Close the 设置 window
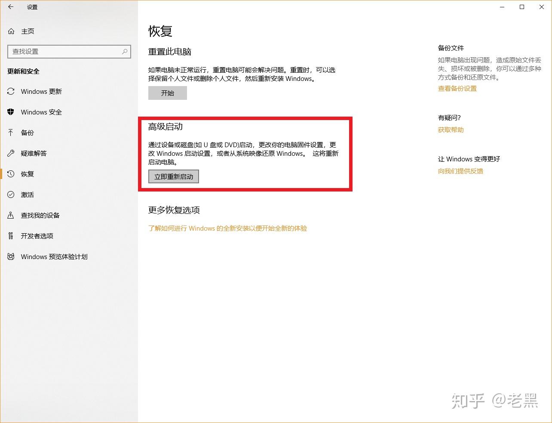552x423 pixels. pyautogui.click(x=542, y=7)
